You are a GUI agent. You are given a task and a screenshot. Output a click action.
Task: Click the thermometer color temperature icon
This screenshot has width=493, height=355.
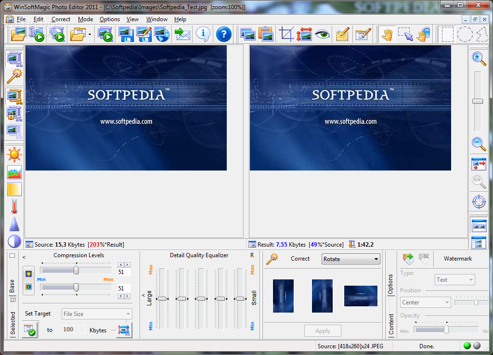tap(14, 206)
